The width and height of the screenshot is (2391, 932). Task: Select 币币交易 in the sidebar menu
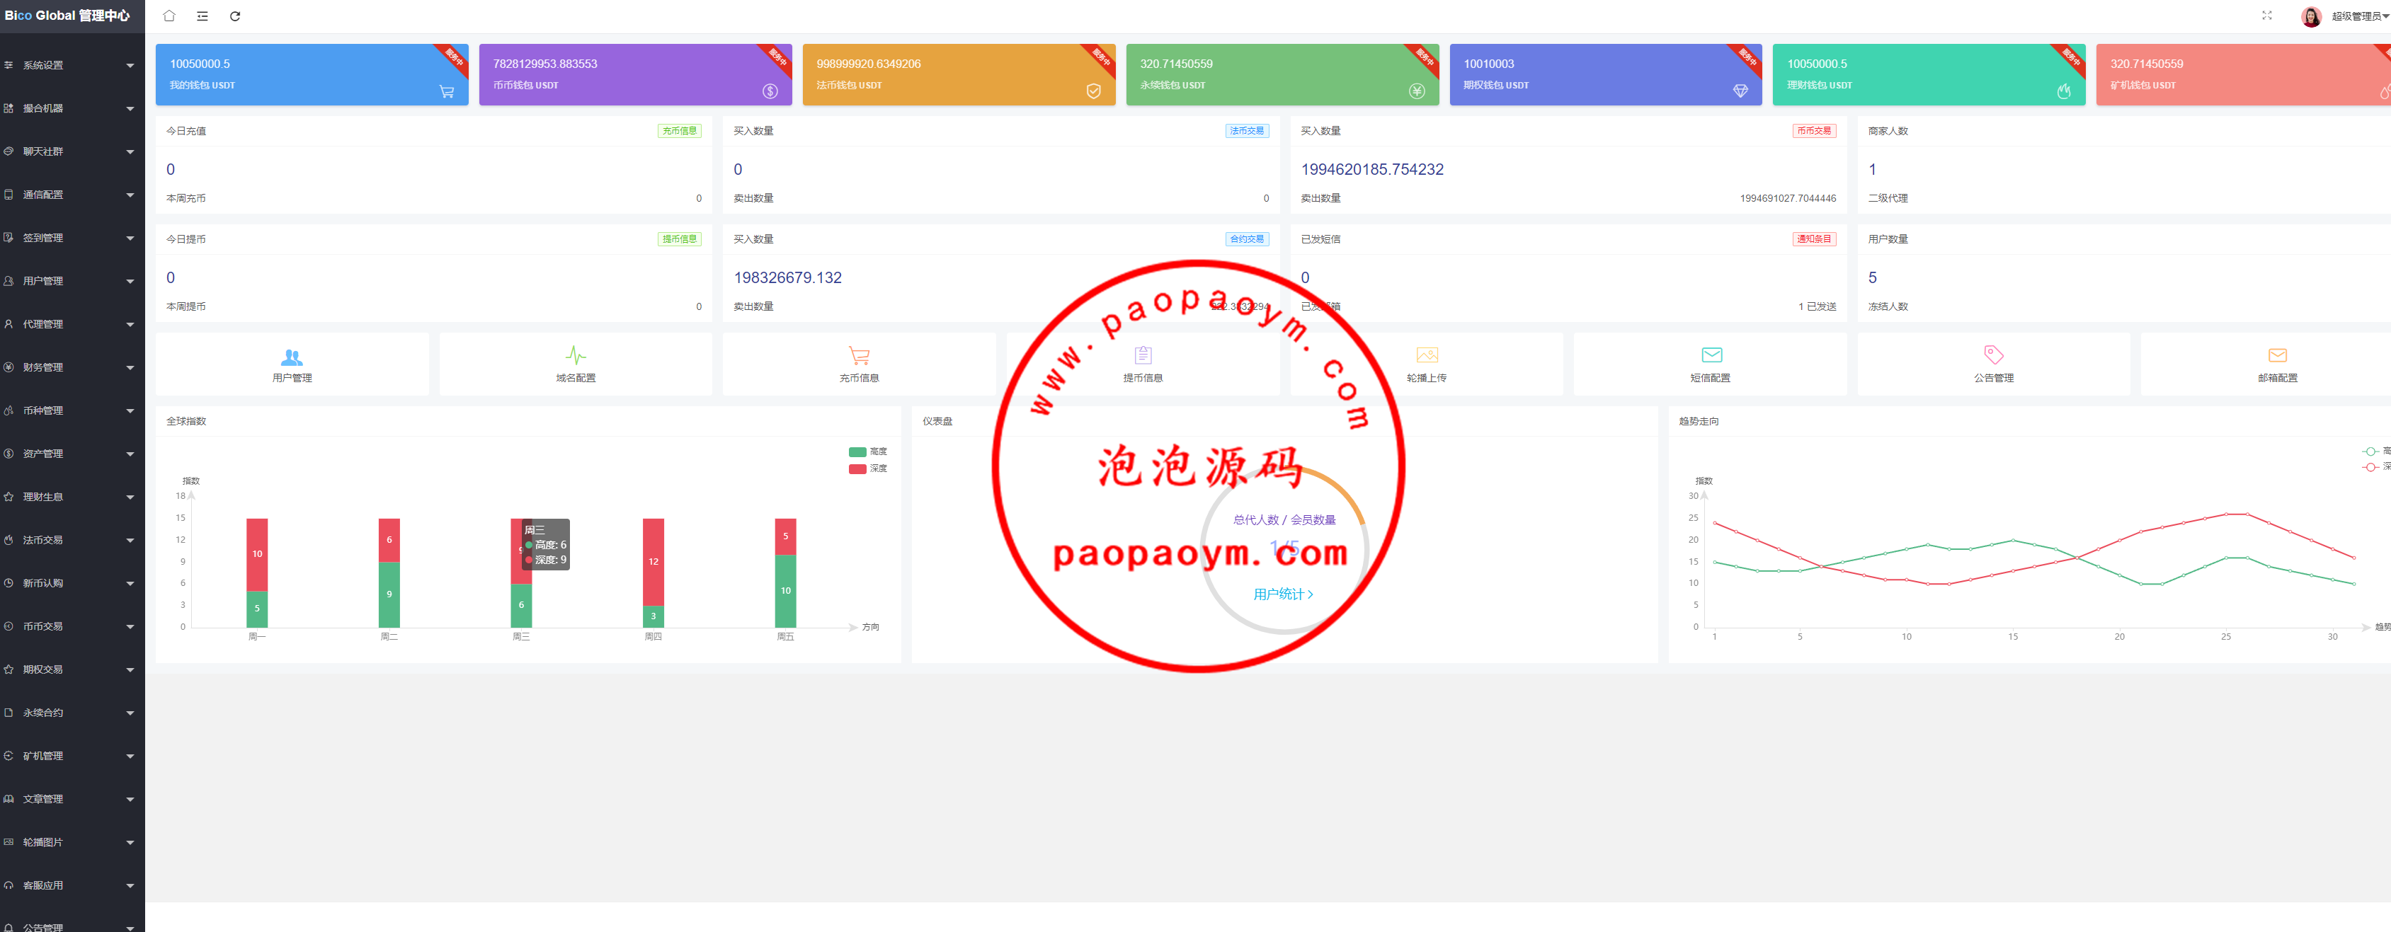(x=72, y=626)
